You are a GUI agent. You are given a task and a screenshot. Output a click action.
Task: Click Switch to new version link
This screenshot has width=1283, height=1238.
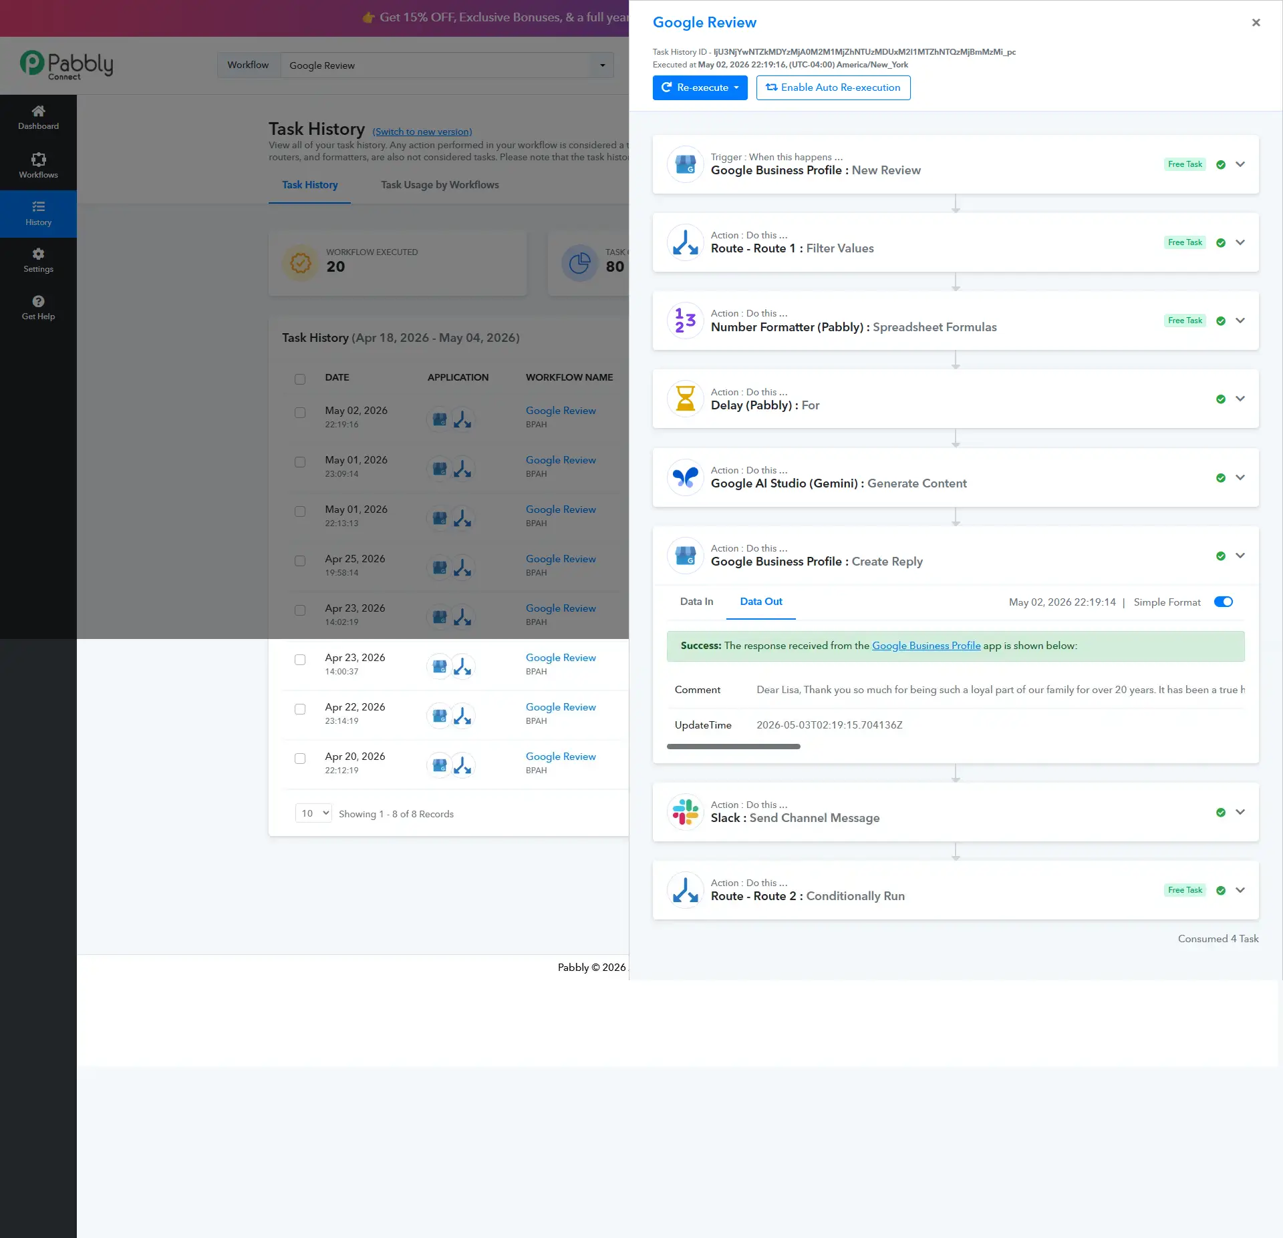(422, 132)
